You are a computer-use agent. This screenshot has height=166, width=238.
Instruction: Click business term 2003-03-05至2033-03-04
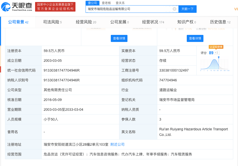63,110
